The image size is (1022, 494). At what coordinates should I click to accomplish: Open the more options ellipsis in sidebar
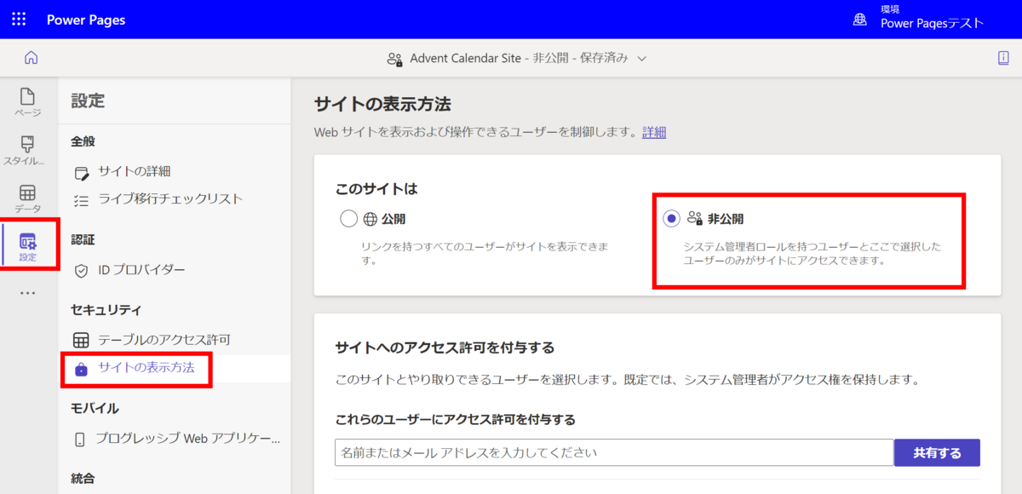(28, 294)
